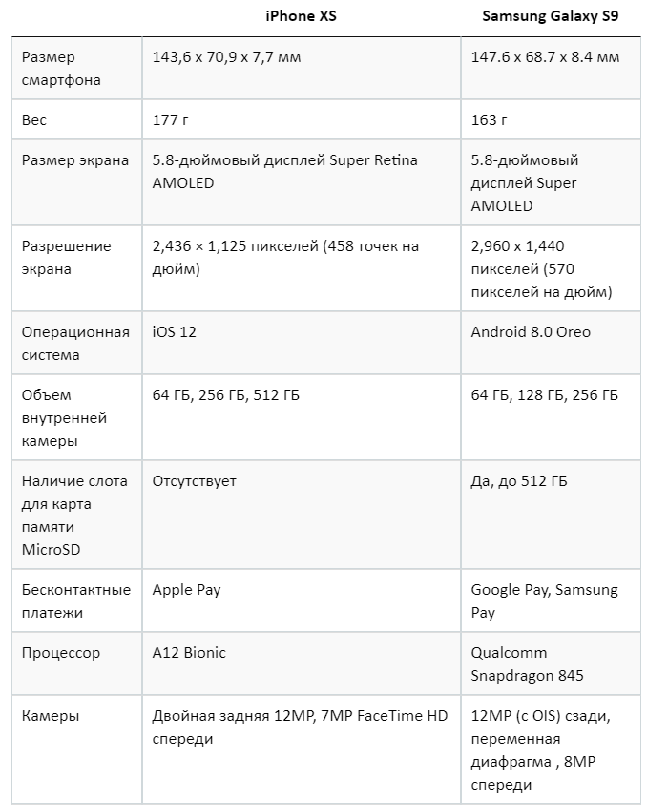Click the iPhone XS column header

(301, 17)
